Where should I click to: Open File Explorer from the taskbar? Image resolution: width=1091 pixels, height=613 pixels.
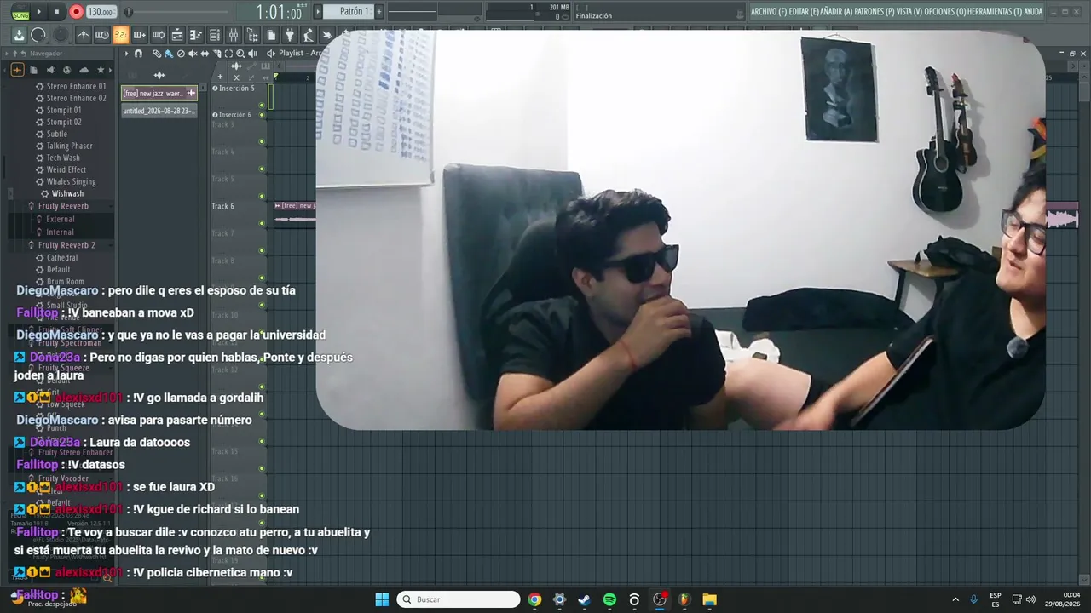pyautogui.click(x=709, y=599)
